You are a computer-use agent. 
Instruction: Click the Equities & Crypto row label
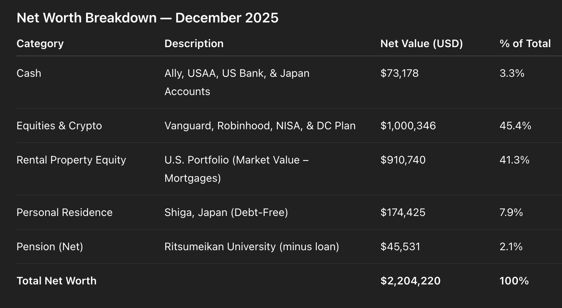pos(59,126)
